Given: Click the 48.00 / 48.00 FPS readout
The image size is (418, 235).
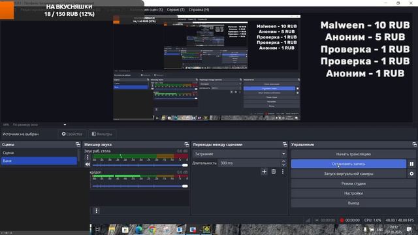Looking at the screenshot, I should (400, 221).
